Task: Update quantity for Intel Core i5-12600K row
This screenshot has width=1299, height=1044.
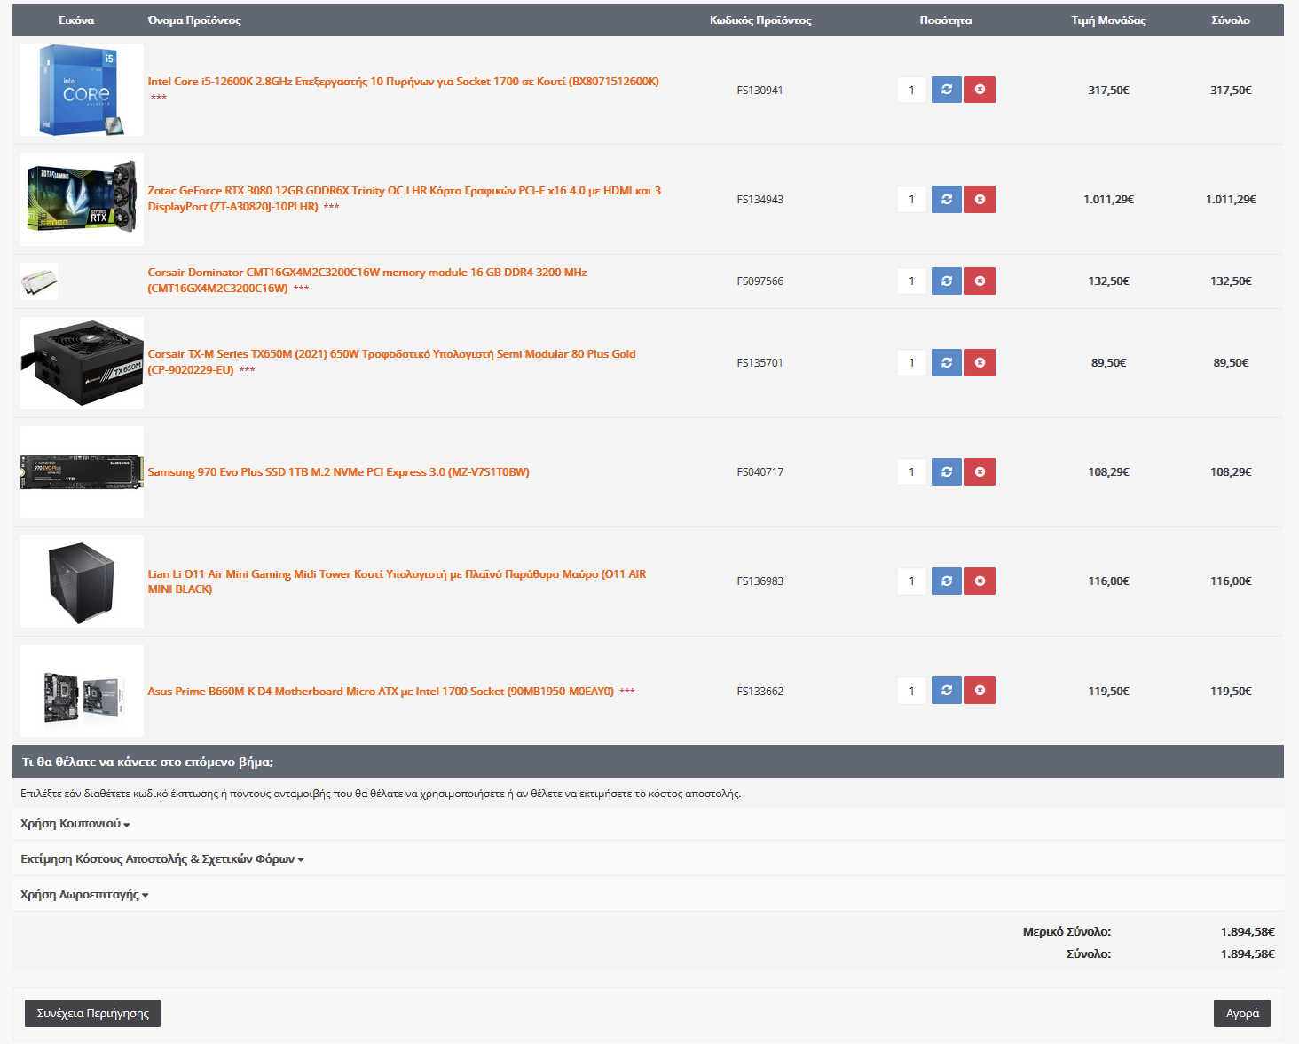Action: pos(947,90)
